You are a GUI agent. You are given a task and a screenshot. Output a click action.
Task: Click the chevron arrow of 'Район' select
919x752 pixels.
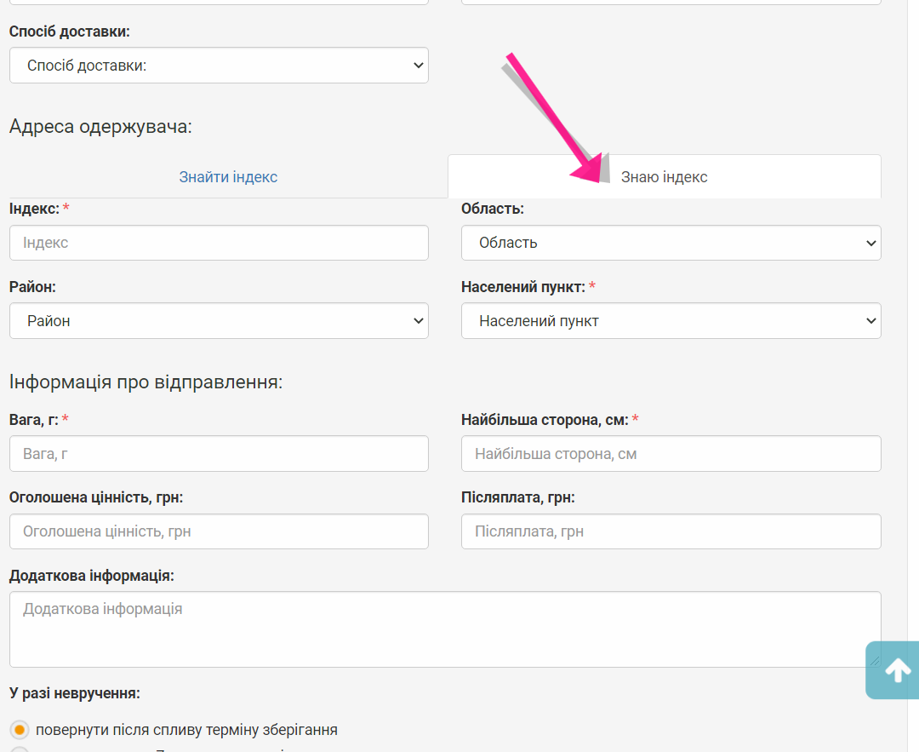click(418, 321)
